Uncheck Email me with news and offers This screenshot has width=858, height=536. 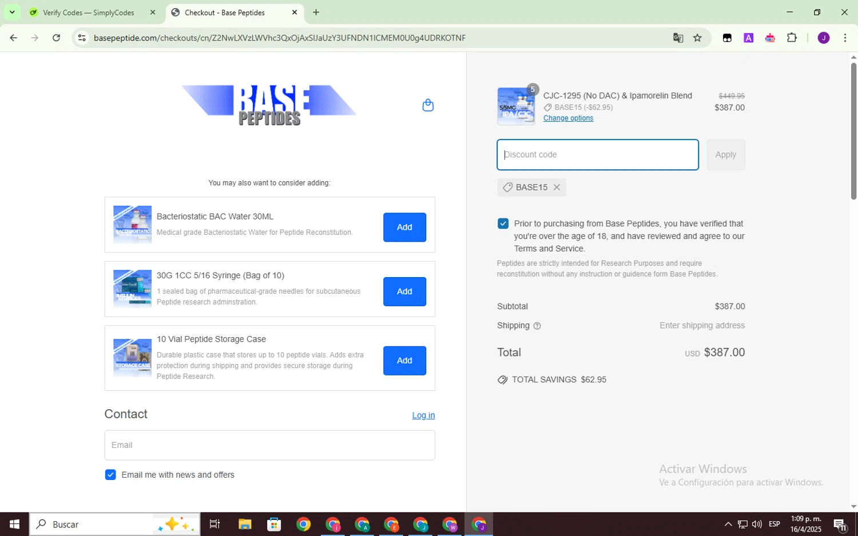pos(110,475)
